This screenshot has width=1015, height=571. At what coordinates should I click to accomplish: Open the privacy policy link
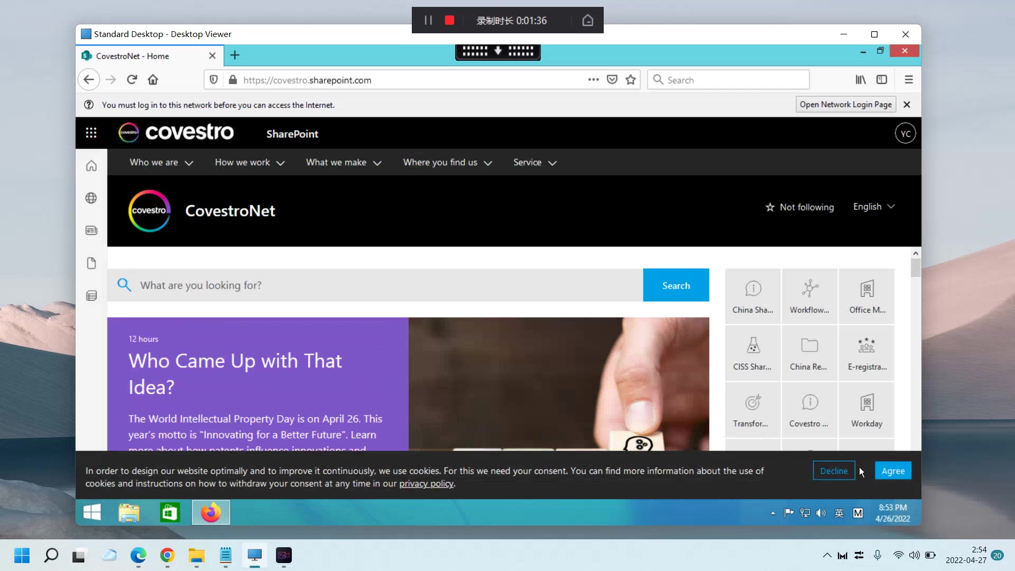[426, 483]
